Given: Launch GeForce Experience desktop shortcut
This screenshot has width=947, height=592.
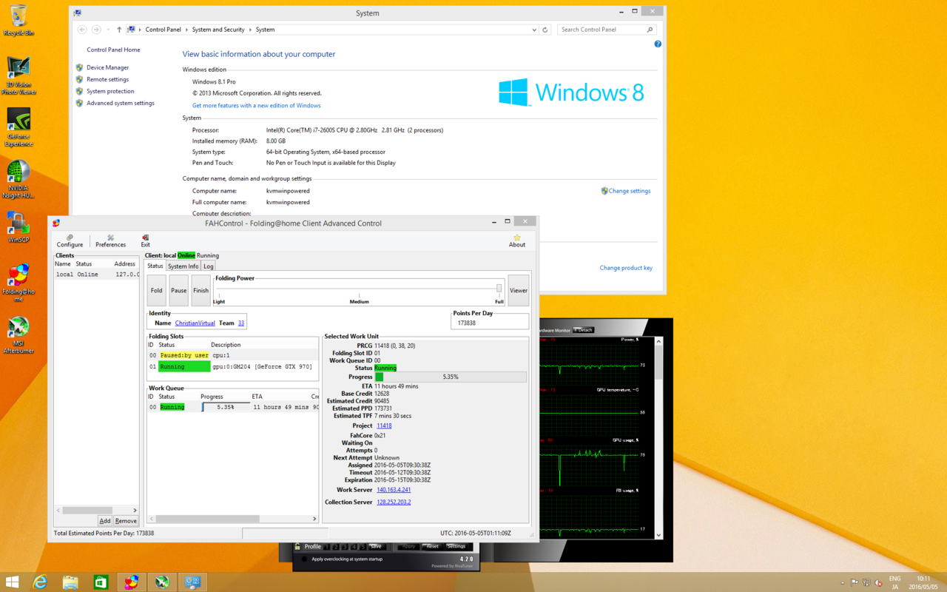Looking at the screenshot, I should (x=18, y=128).
